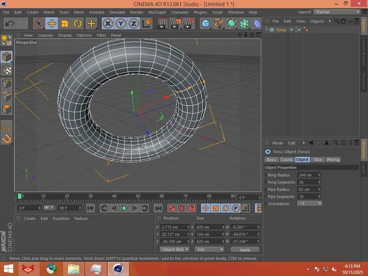The image size is (368, 276).
Task: Switch to the Phong tab
Action: [333, 160]
